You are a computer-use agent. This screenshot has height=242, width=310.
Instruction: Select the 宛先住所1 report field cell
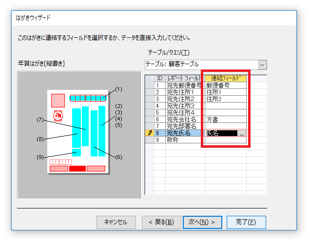coord(185,92)
